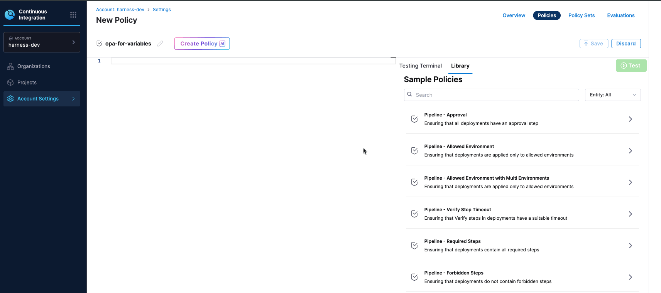Click the Create Policy AI button

pos(202,44)
